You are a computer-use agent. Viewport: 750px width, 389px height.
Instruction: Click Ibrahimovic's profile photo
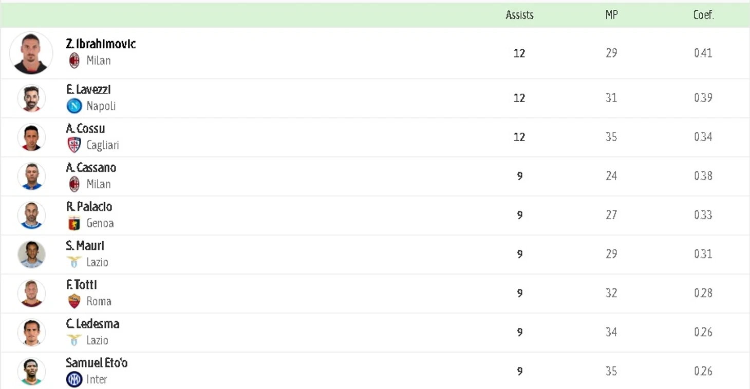[x=31, y=53]
